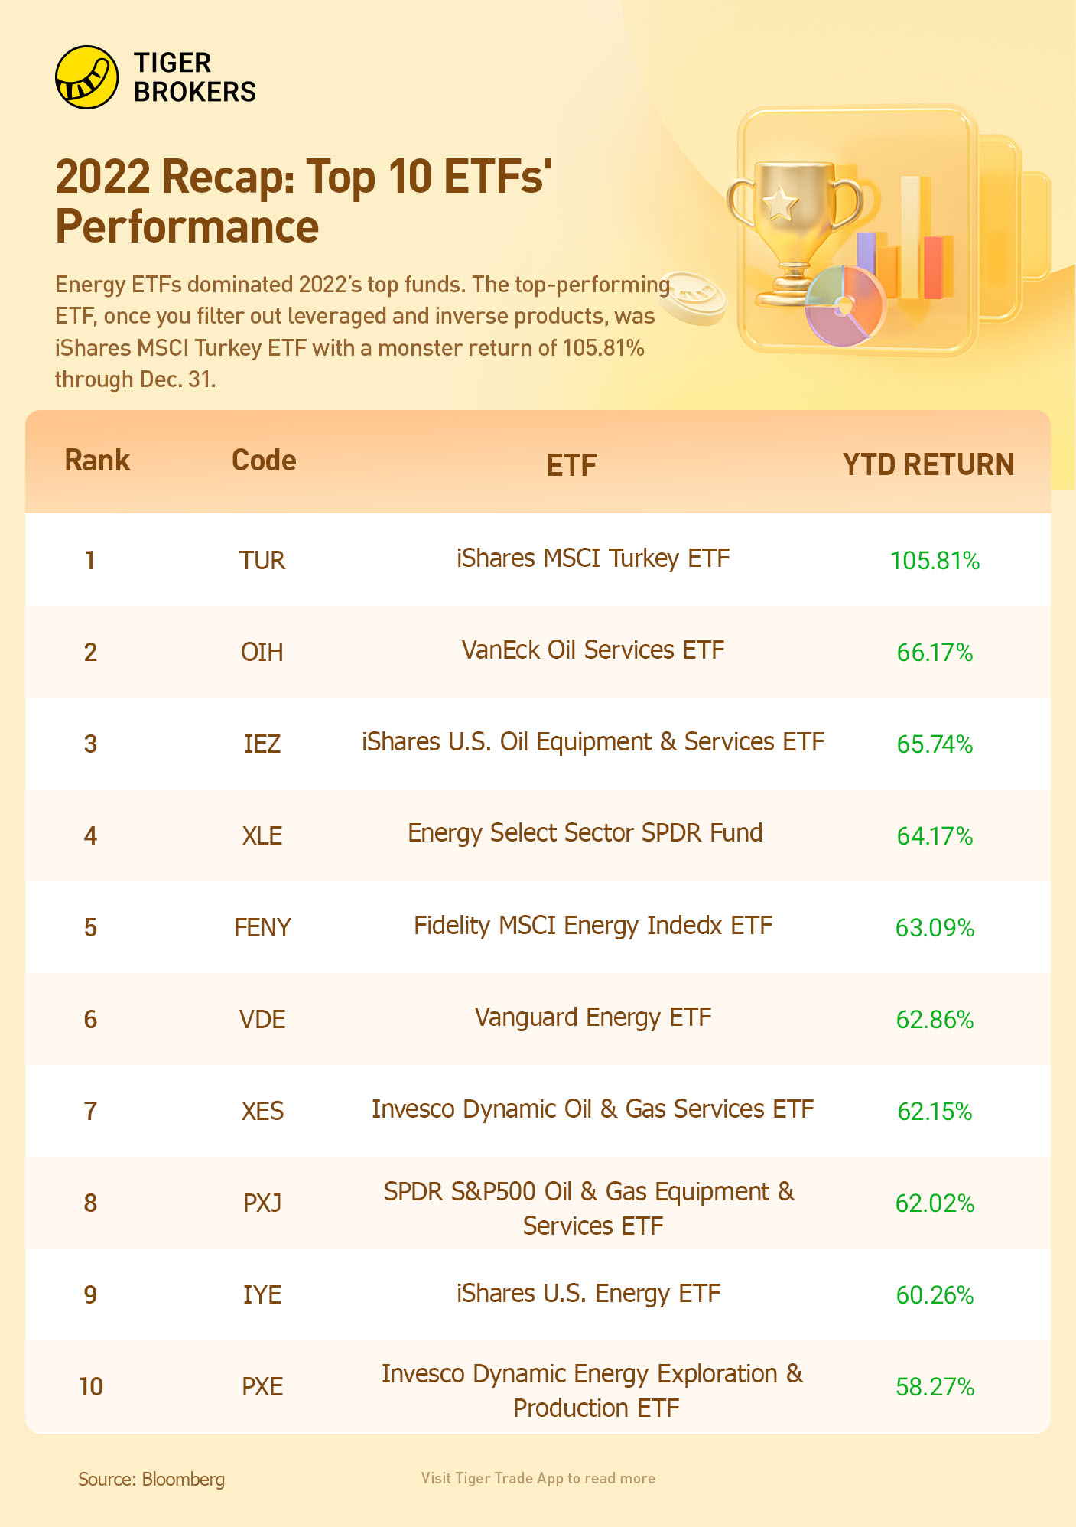Click iShares MSCI Turkey ETF name
The height and width of the screenshot is (1527, 1076).
pyautogui.click(x=593, y=558)
